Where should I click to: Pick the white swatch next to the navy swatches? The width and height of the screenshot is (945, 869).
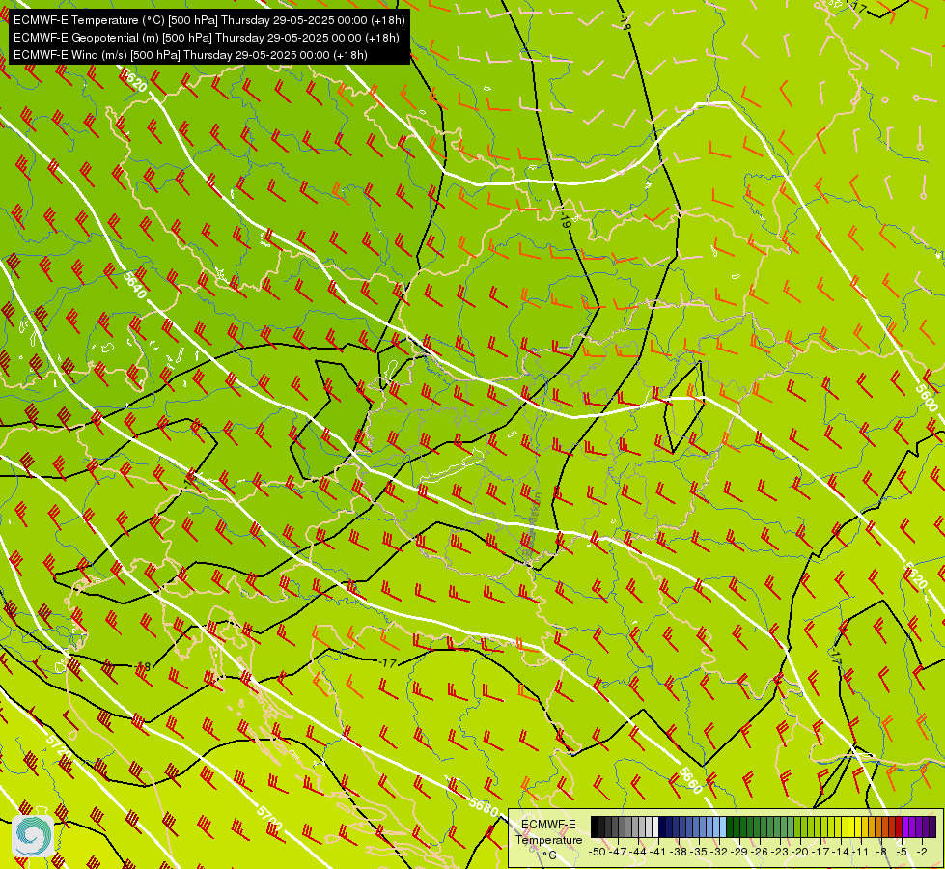[x=655, y=827]
